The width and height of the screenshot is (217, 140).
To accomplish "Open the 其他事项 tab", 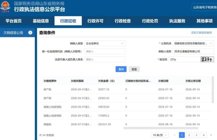I will [205, 21].
